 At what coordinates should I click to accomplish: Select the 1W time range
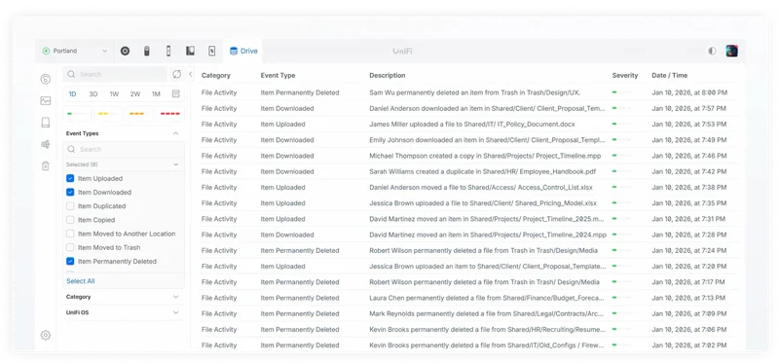114,93
